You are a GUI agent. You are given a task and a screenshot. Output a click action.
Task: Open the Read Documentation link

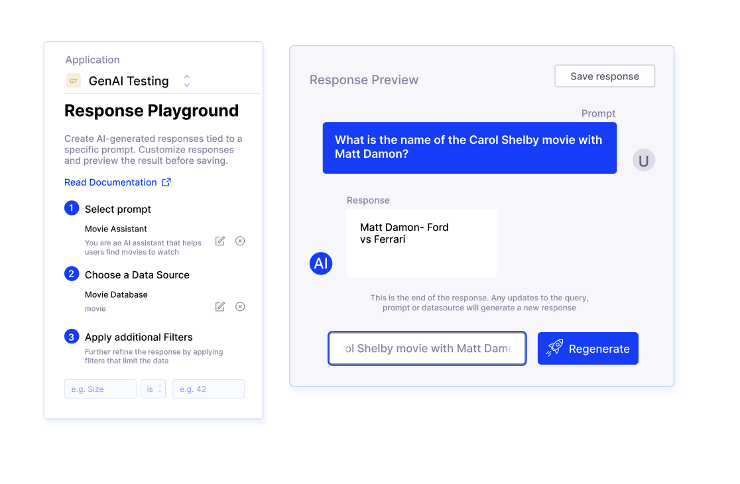click(111, 182)
